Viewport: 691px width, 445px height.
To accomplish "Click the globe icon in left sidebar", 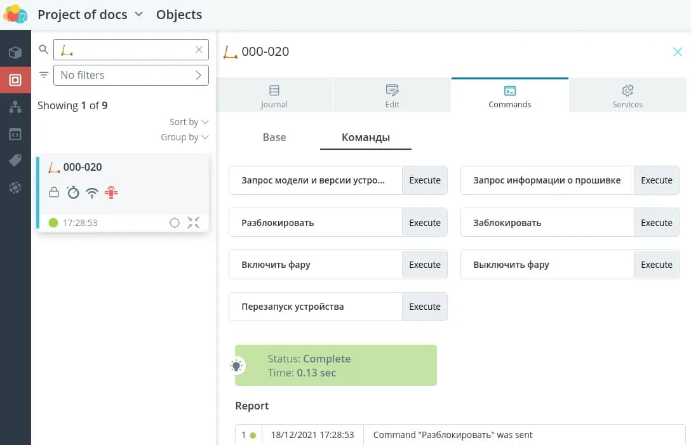I will [x=15, y=188].
